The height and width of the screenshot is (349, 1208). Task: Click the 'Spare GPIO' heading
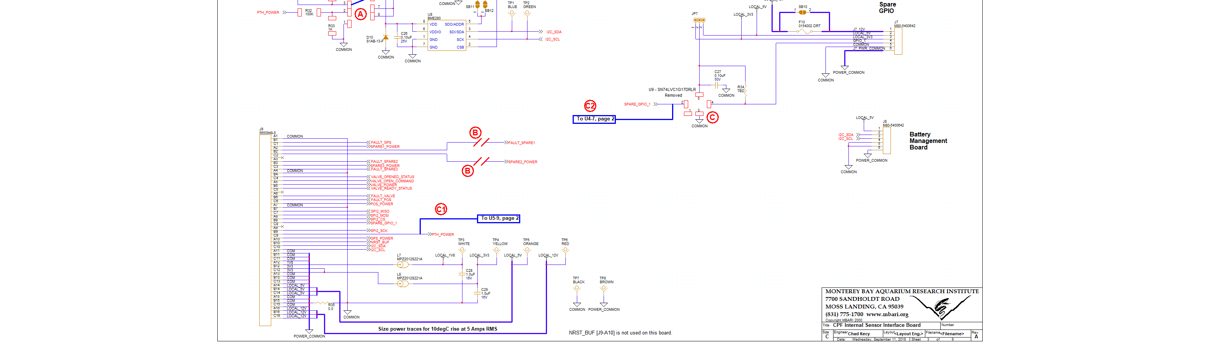887,8
